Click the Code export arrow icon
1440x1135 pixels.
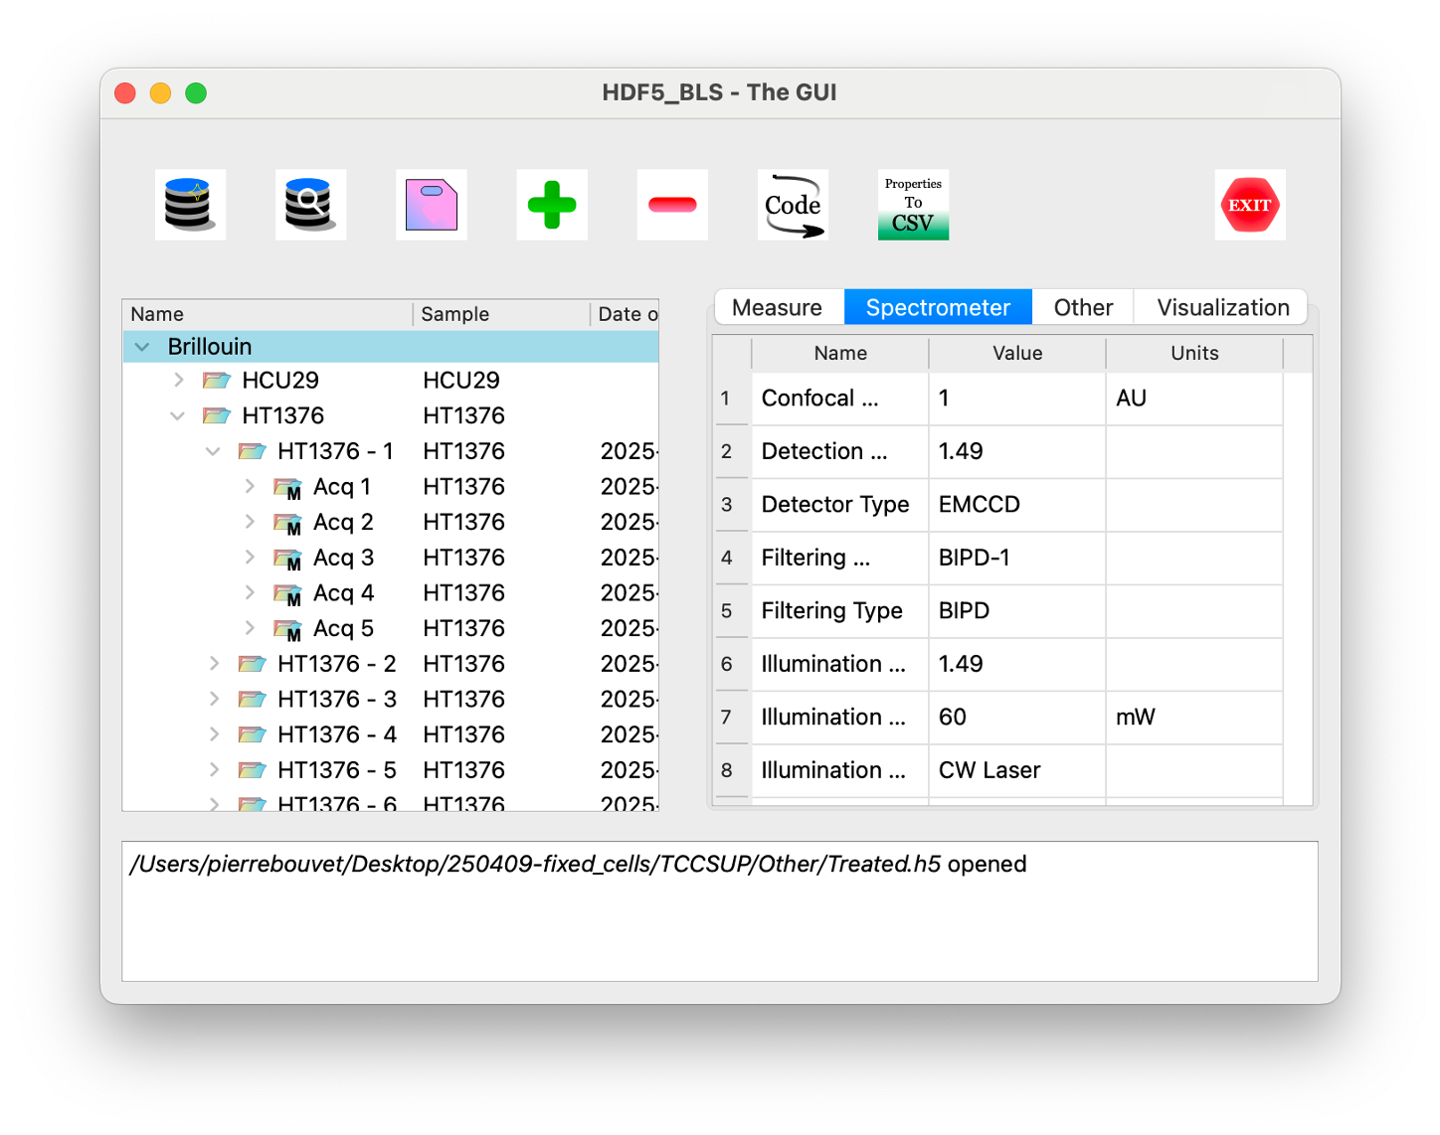click(x=793, y=205)
